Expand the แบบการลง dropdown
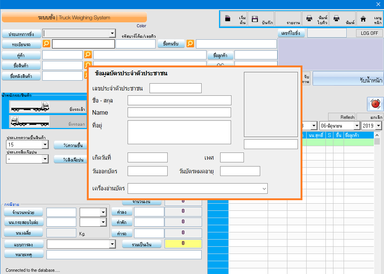Viewport: 384px width, 274px height. tap(112, 244)
